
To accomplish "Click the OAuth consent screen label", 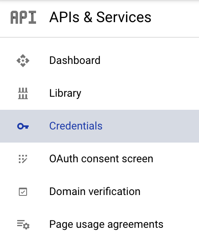I will pyautogui.click(x=101, y=159).
